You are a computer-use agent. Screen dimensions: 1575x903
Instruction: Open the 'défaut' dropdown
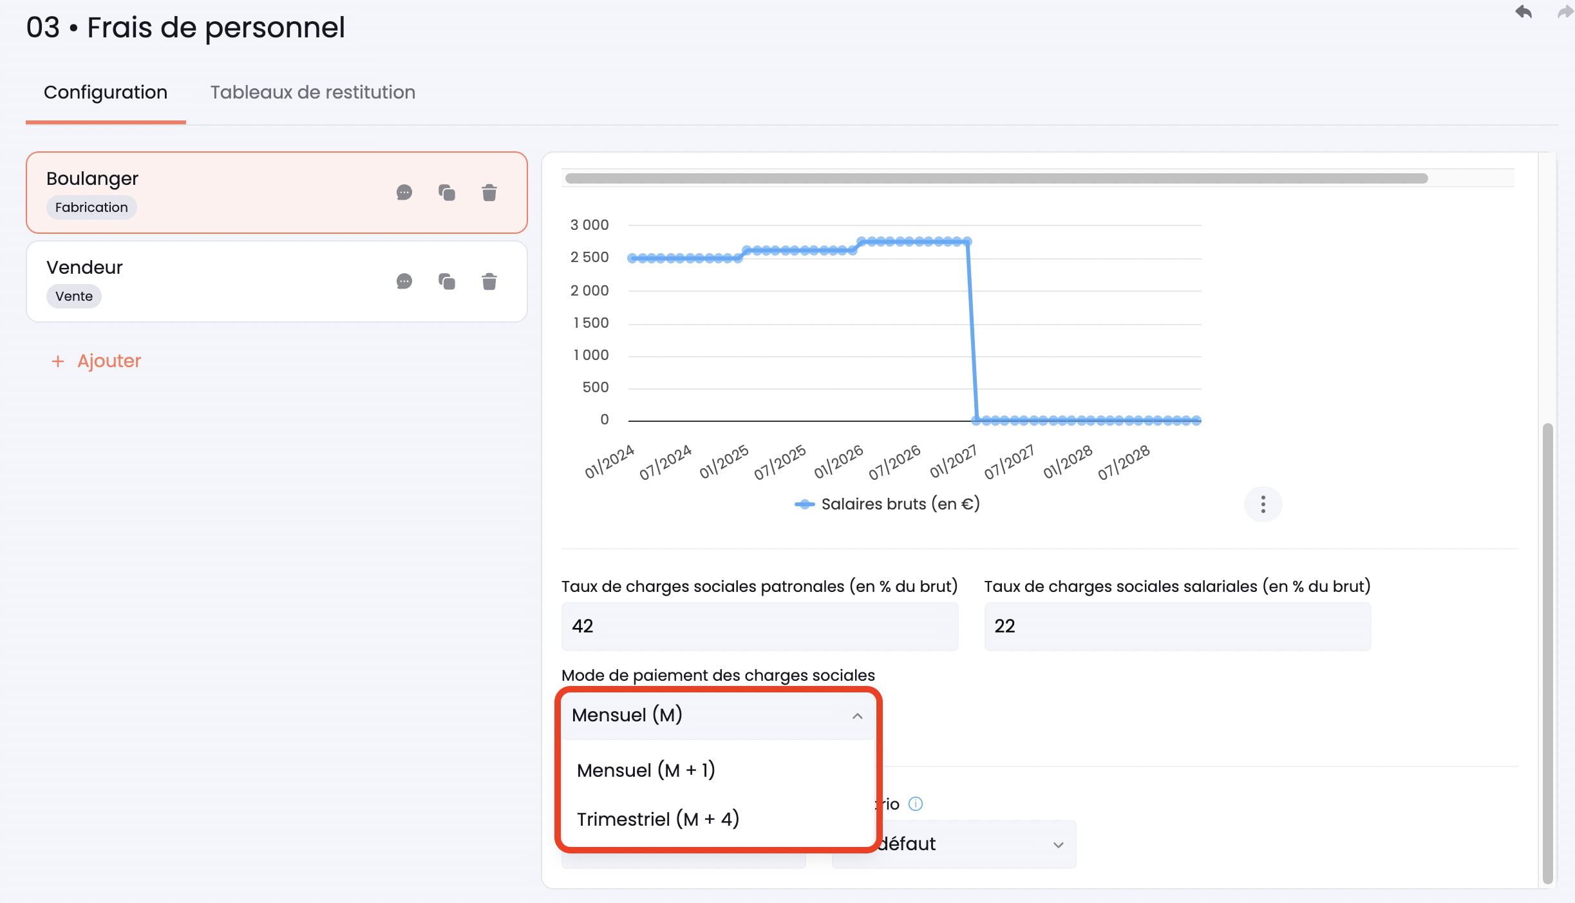[954, 844]
